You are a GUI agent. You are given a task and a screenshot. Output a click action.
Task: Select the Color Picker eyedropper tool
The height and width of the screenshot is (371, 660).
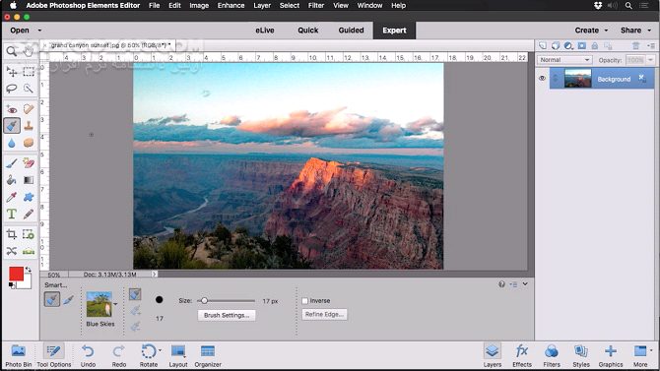(x=12, y=197)
